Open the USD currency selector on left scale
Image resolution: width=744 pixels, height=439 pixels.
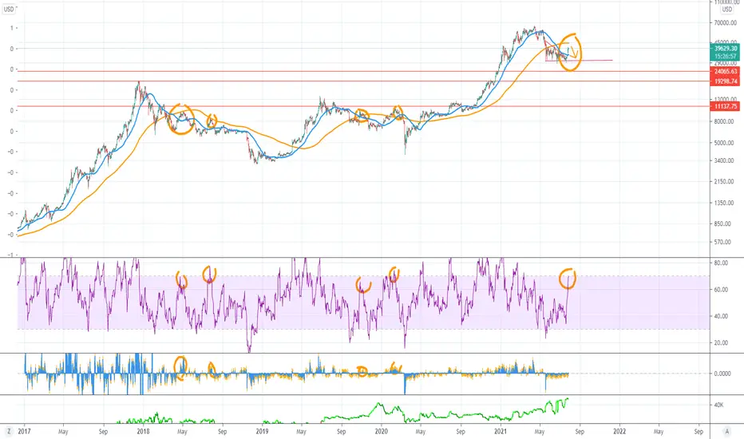coord(9,9)
